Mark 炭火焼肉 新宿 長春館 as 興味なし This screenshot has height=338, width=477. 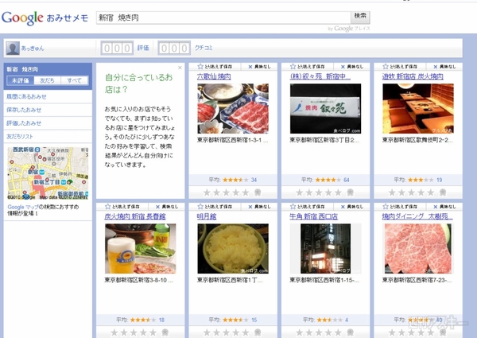pyautogui.click(x=167, y=207)
